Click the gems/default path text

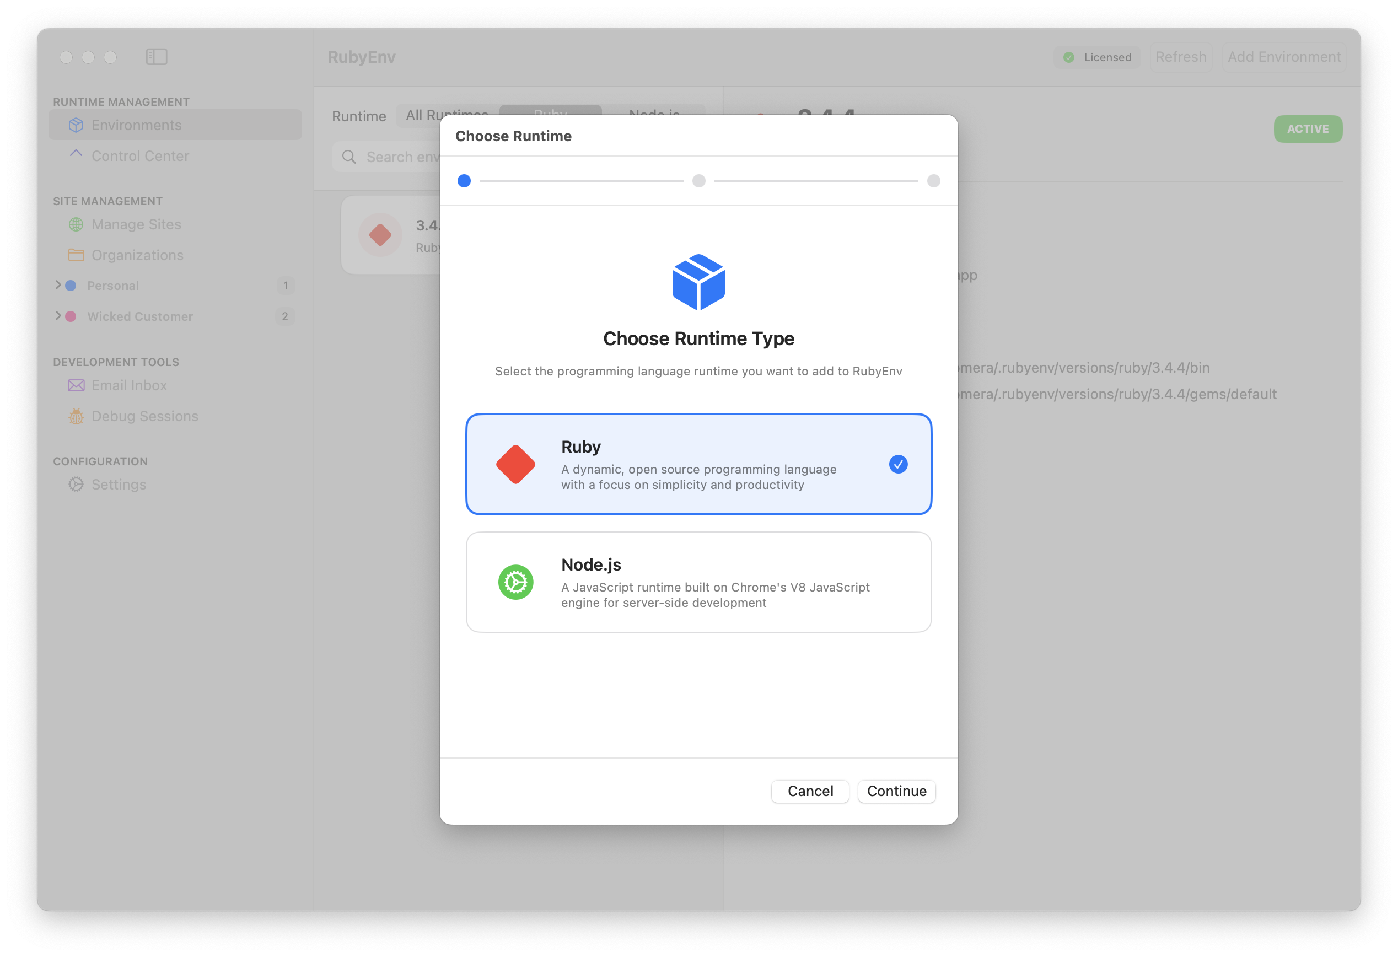(x=1117, y=394)
